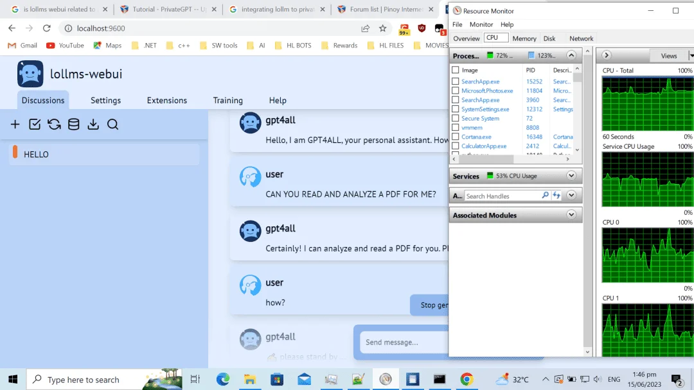Check the Cortana.exe checkbox
The image size is (694, 390).
pyautogui.click(x=455, y=137)
